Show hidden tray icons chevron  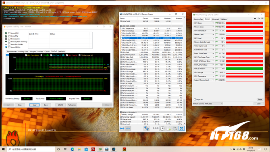231,149
